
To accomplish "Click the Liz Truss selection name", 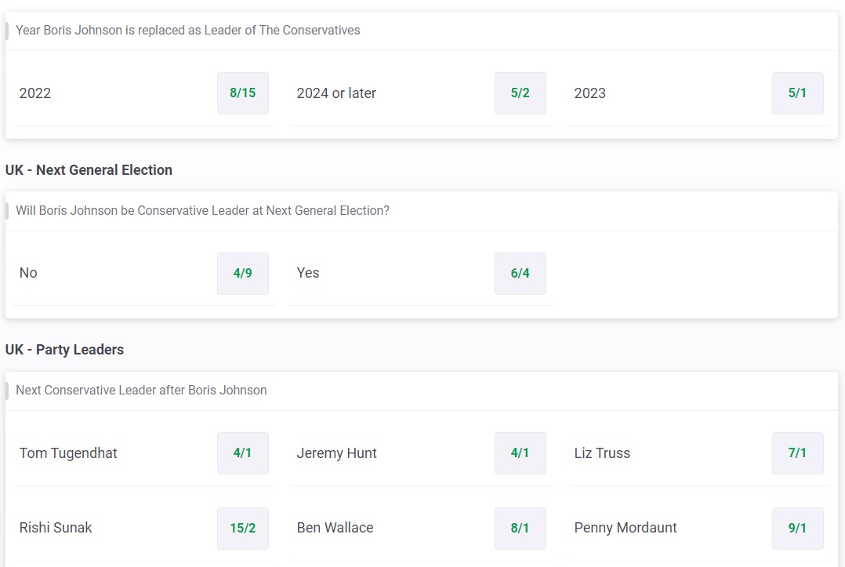I will click(x=602, y=453).
